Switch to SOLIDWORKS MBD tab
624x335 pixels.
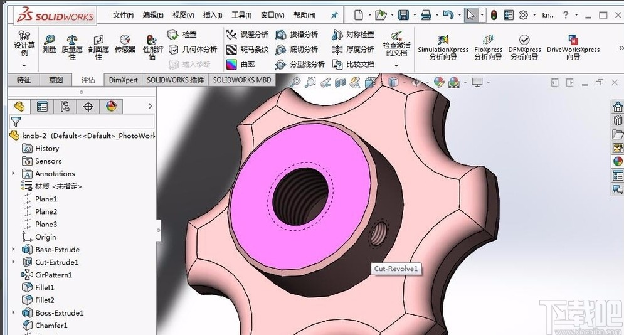tap(242, 80)
